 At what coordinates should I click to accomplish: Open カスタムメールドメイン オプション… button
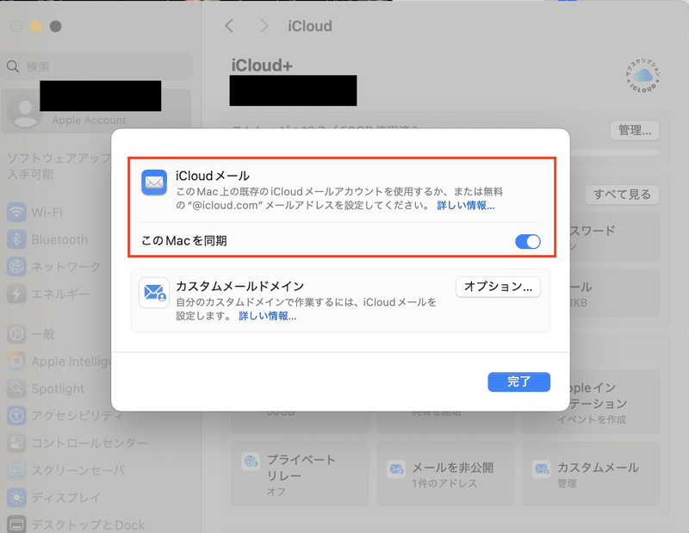[498, 287]
